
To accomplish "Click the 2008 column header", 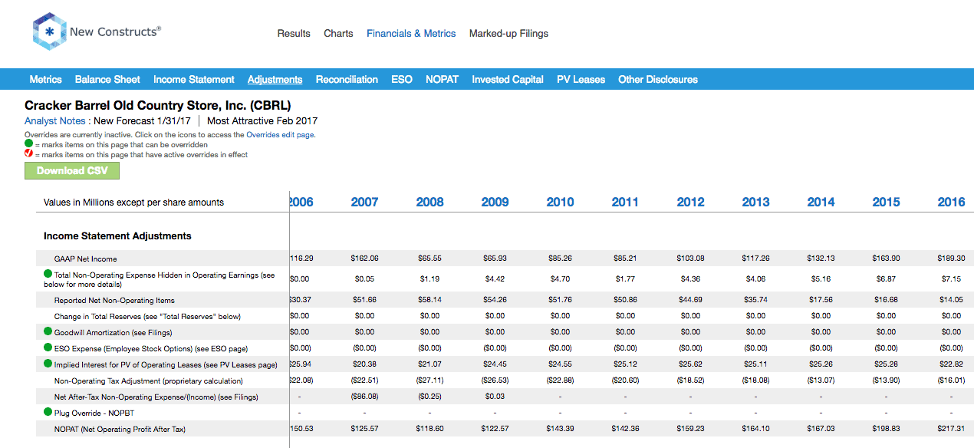I will (429, 202).
